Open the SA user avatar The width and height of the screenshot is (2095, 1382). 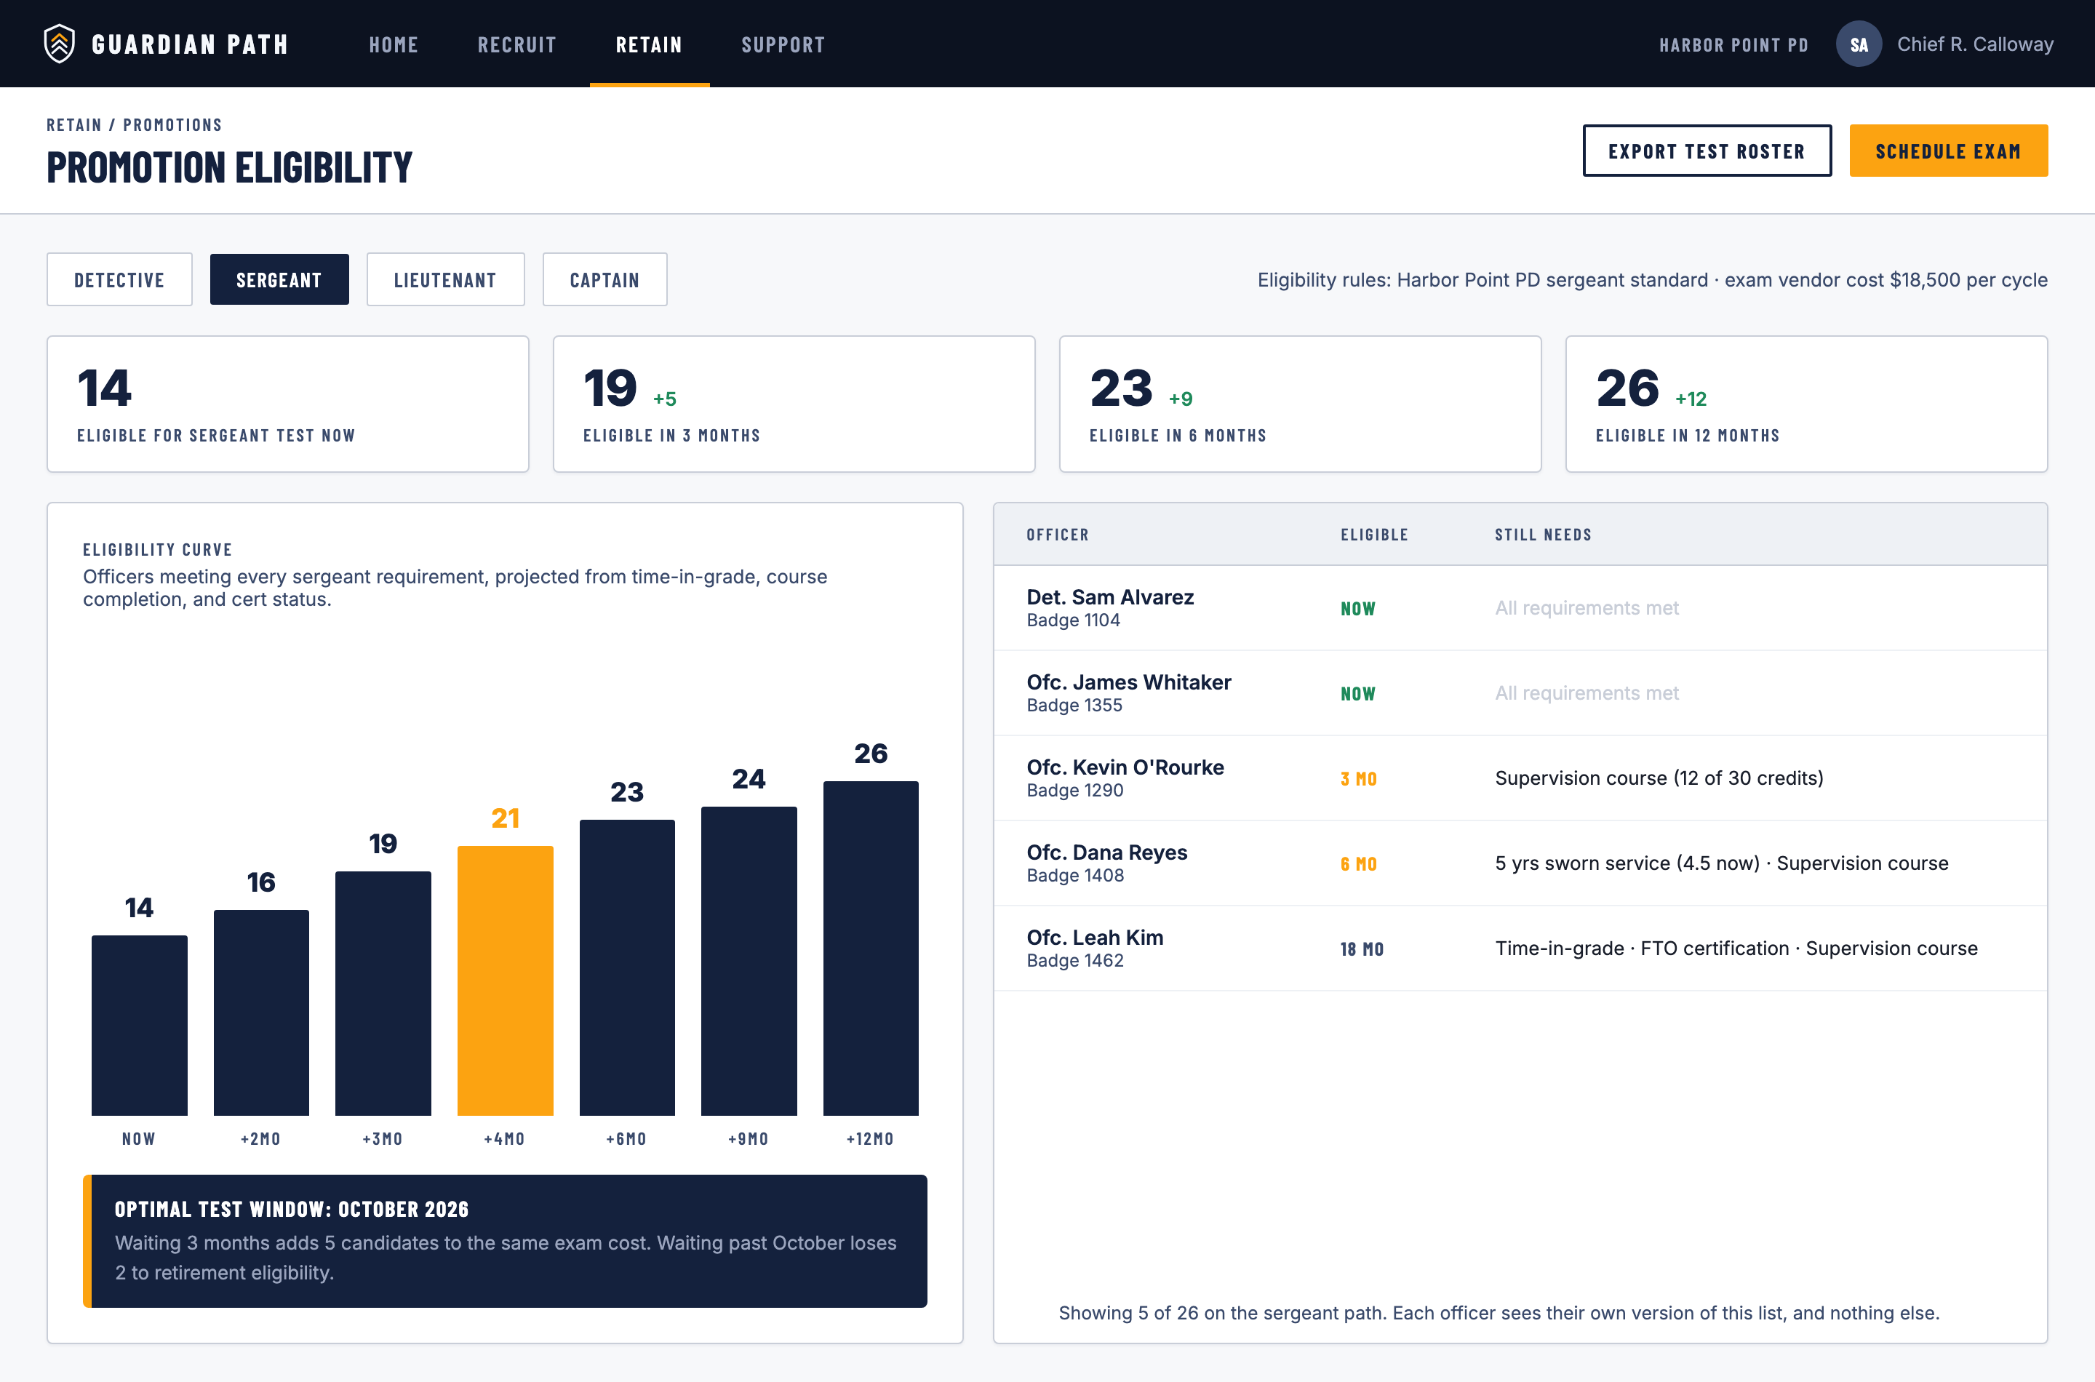click(1859, 44)
